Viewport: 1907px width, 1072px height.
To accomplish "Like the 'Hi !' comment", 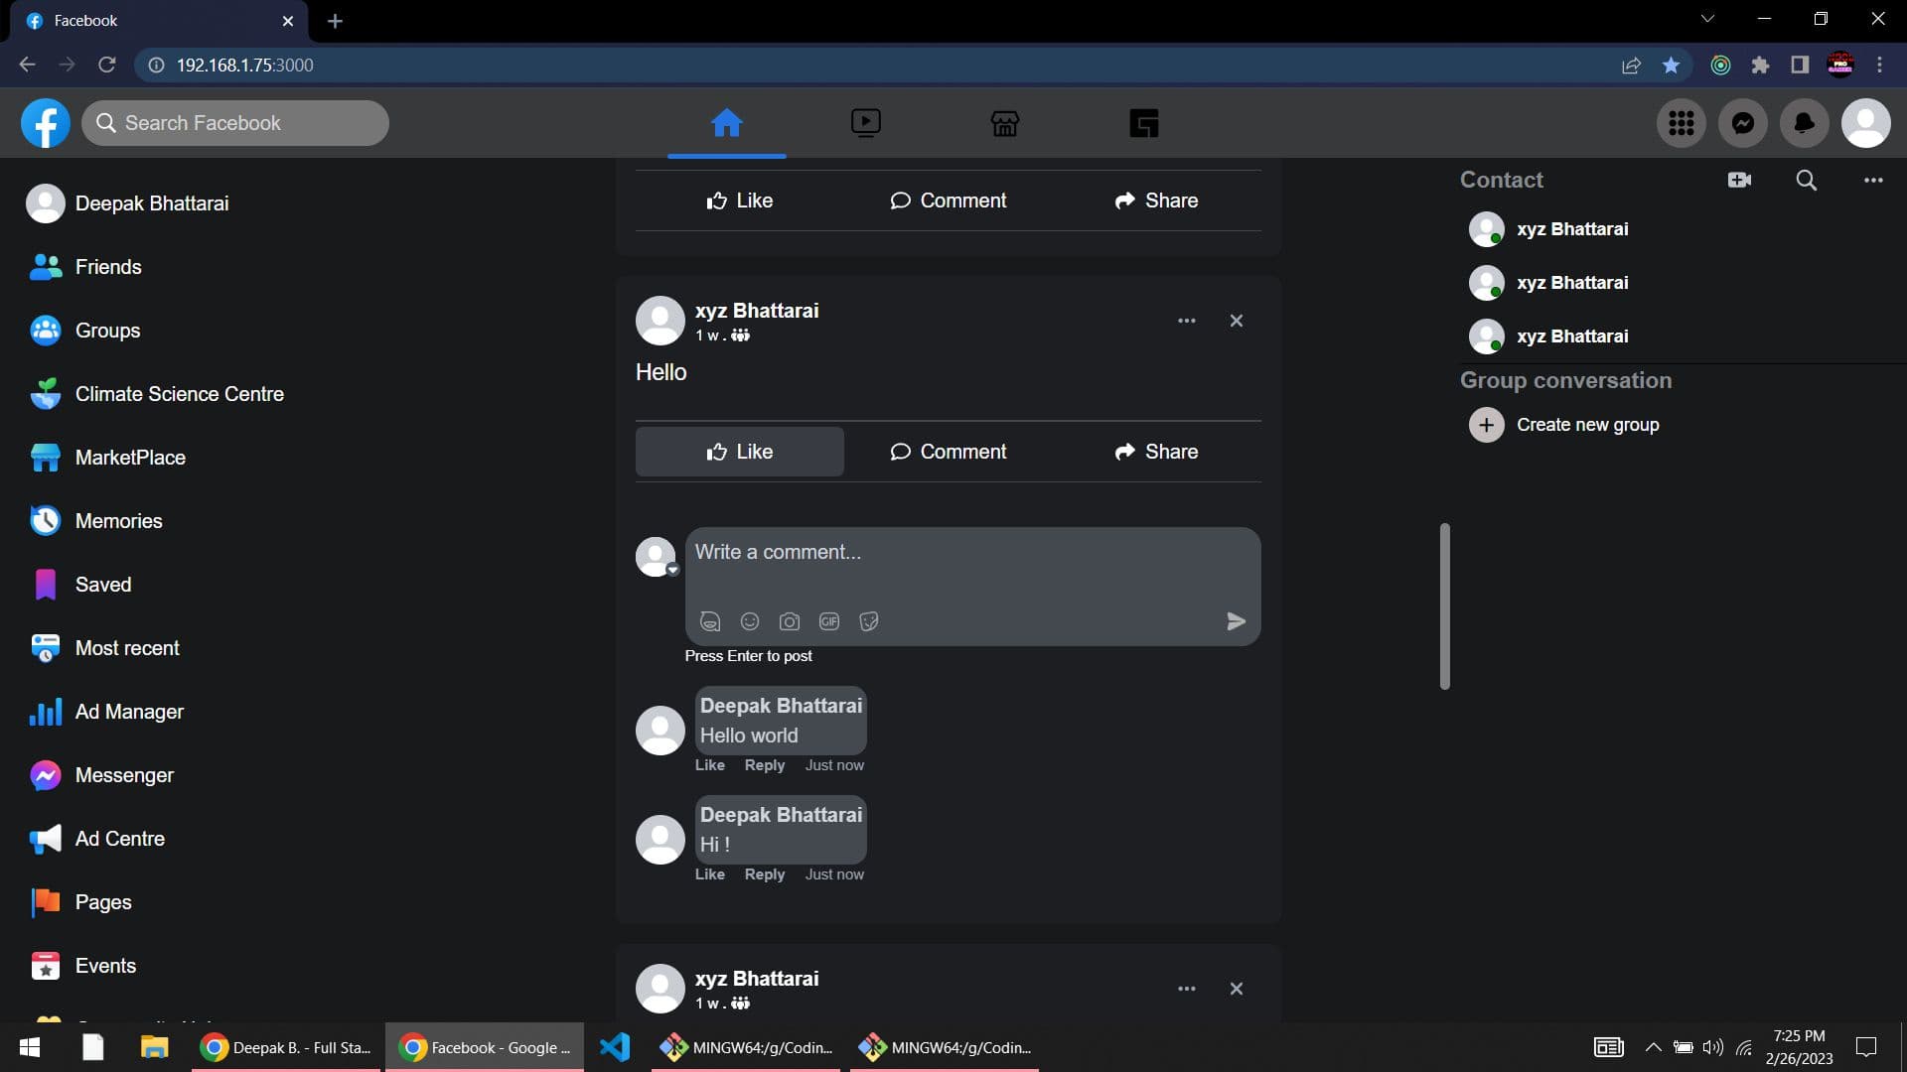I will click(x=709, y=874).
